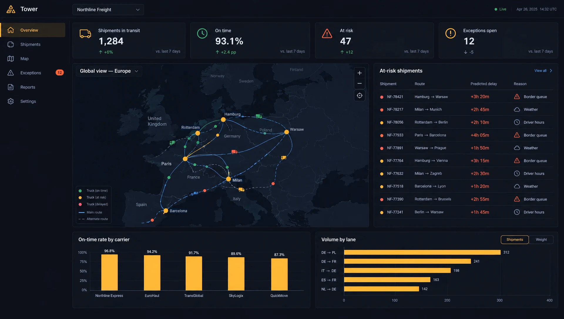Click the NL → DE volume bar
This screenshot has width=564, height=319.
tap(381, 289)
